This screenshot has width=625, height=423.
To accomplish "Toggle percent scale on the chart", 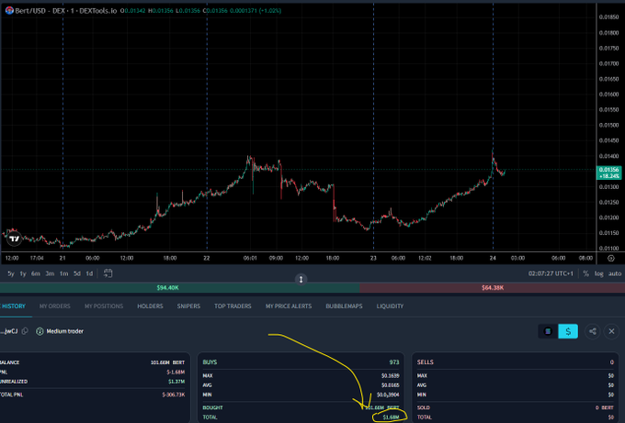I will coord(585,273).
